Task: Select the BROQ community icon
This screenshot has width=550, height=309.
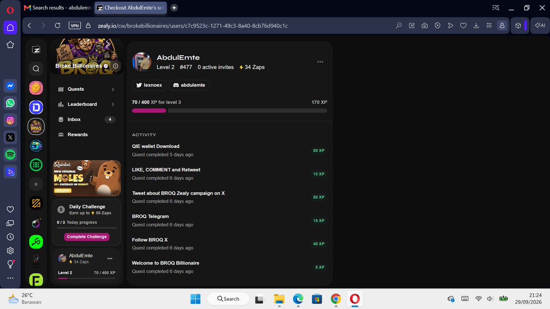Action: pyautogui.click(x=36, y=126)
